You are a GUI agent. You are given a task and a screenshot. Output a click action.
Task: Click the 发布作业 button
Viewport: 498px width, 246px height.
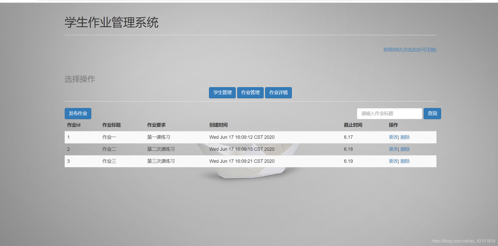tap(78, 113)
